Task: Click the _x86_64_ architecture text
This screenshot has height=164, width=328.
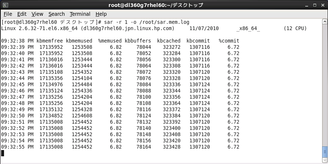Action: [x=248, y=29]
